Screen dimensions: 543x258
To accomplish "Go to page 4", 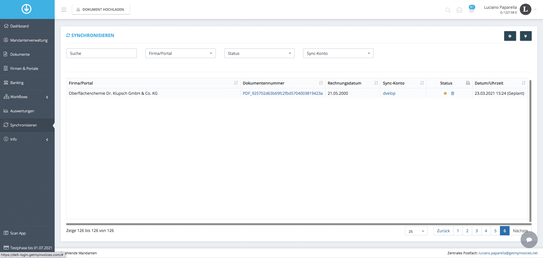I will click(x=486, y=231).
